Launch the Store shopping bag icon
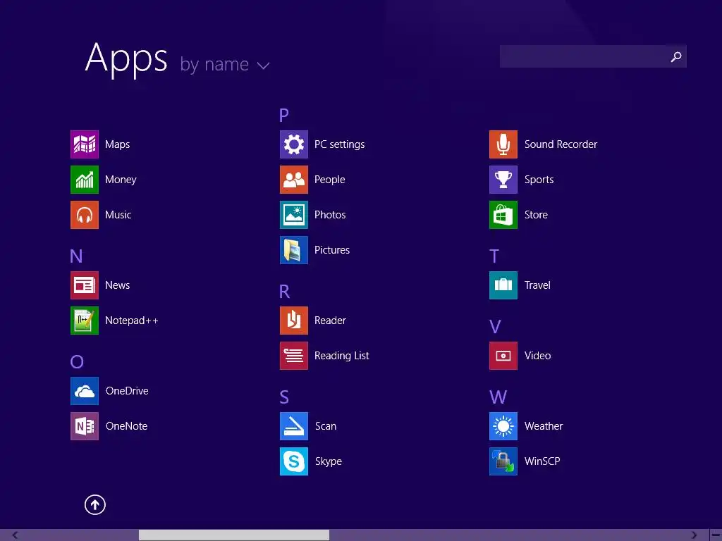 pyautogui.click(x=503, y=214)
